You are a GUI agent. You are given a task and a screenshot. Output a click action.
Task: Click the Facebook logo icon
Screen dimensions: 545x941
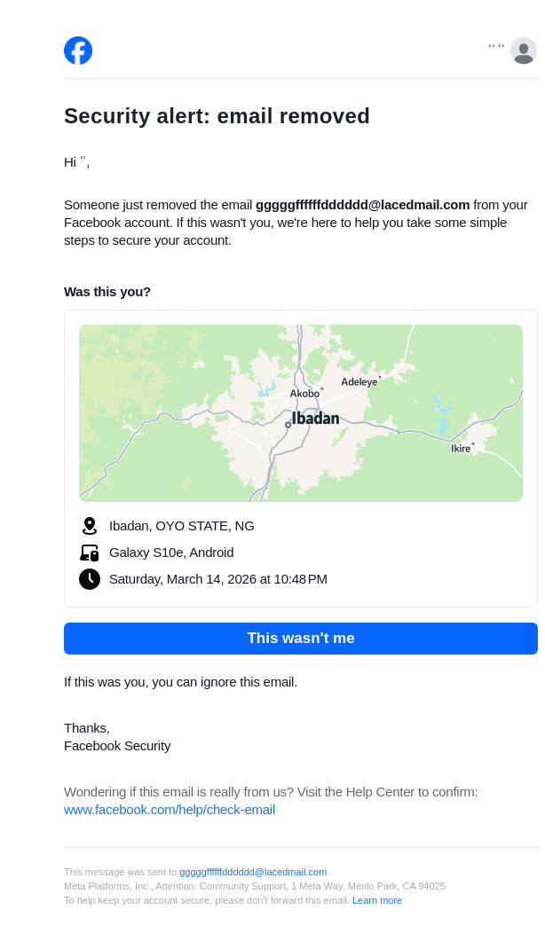coord(78,51)
